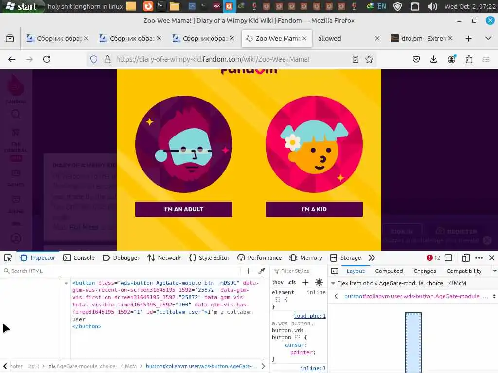Toggle Reader View icon
This screenshot has height=373, width=498.
point(356,59)
